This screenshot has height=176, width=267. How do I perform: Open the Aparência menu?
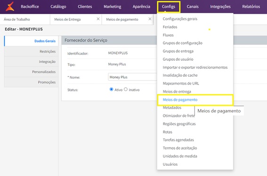(x=141, y=7)
